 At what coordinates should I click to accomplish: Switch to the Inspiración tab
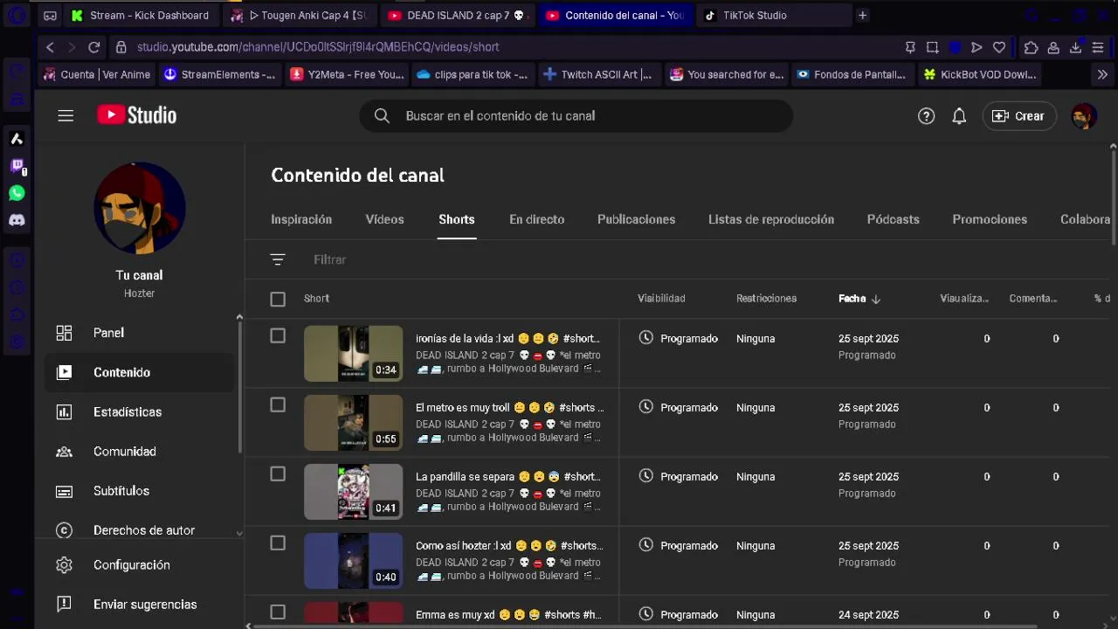pos(301,219)
